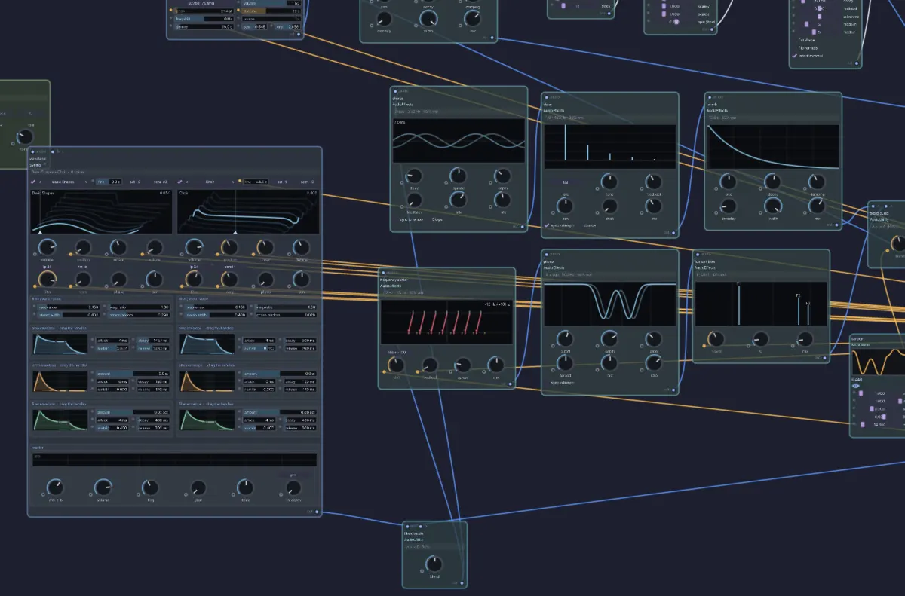Image resolution: width=905 pixels, height=596 pixels.
Task: Click the formant filter Q knob
Action: click(761, 338)
